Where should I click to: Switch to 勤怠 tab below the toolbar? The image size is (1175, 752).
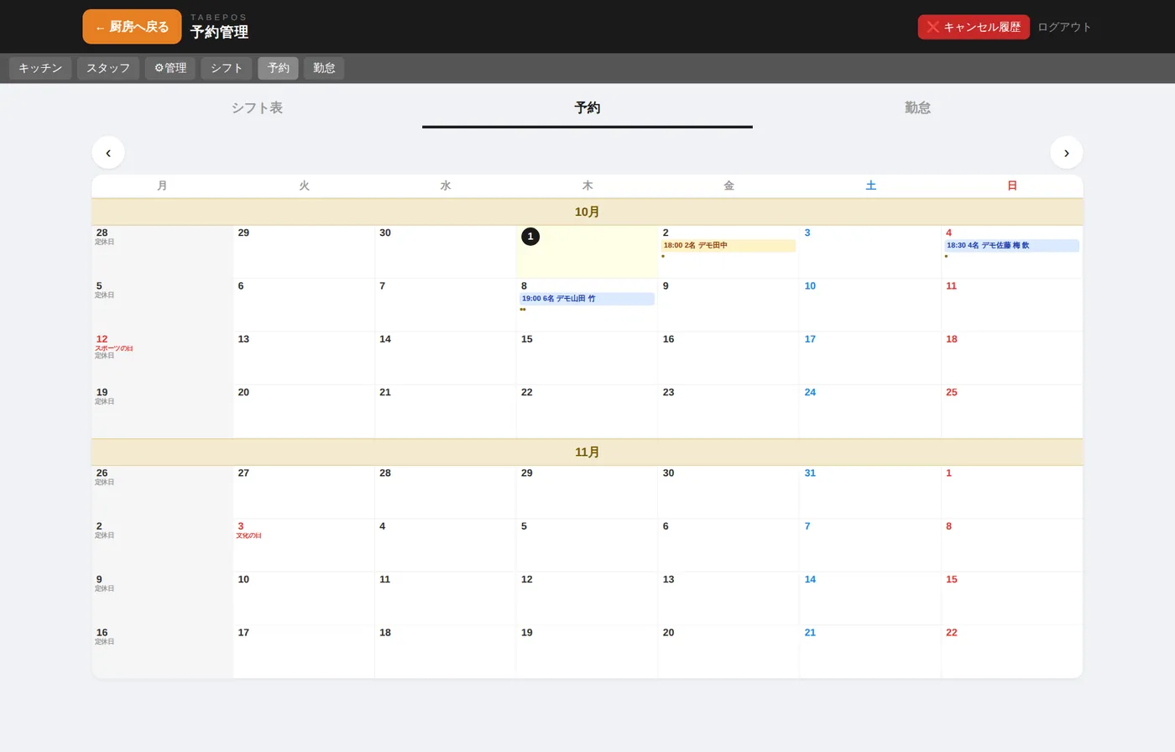click(x=917, y=107)
